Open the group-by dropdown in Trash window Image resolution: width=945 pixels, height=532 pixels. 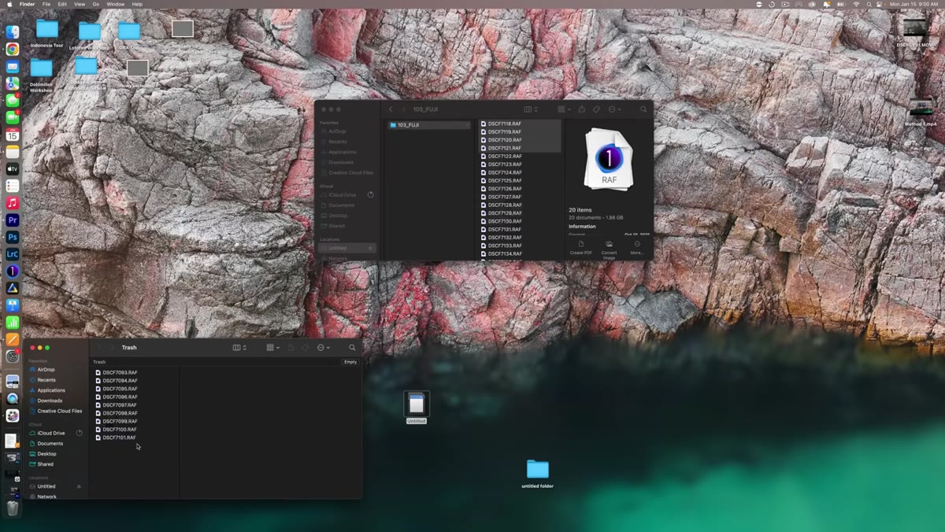tap(272, 347)
